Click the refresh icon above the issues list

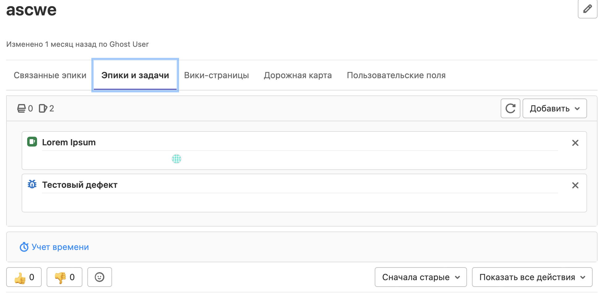tap(510, 108)
